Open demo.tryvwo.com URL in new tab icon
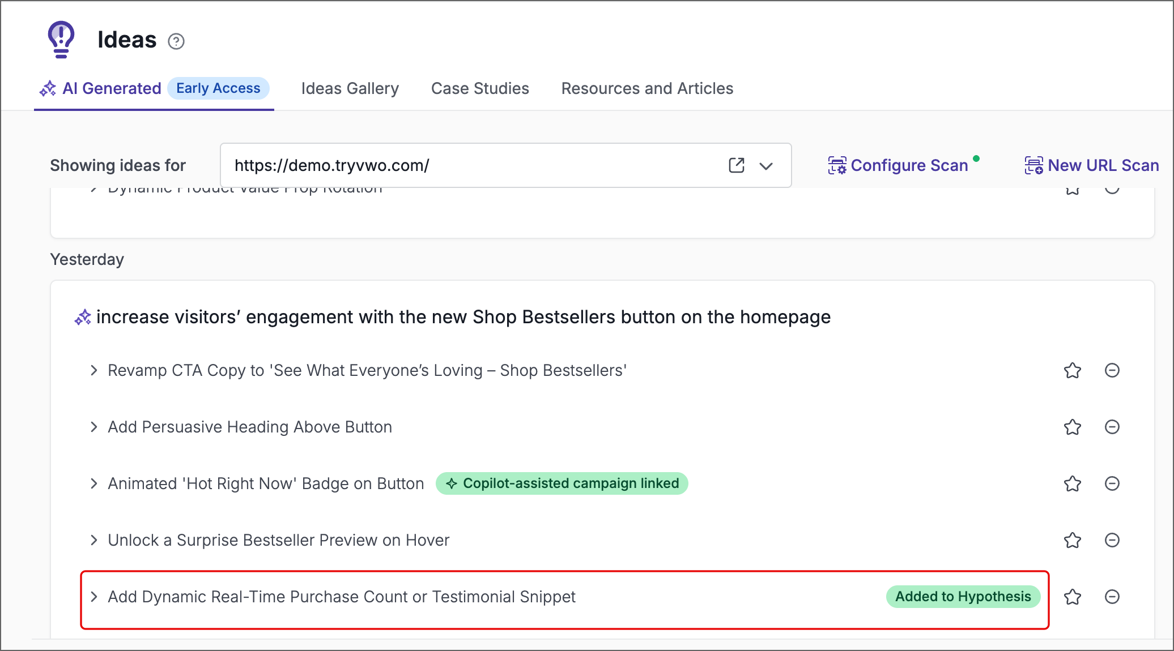 tap(737, 165)
